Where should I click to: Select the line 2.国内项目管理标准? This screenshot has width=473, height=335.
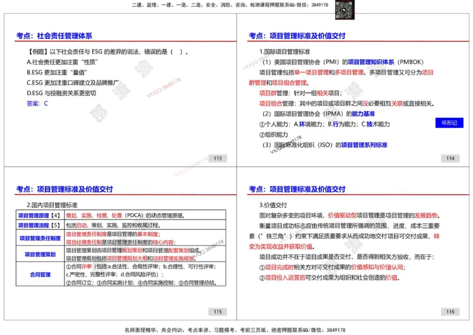tap(52, 205)
